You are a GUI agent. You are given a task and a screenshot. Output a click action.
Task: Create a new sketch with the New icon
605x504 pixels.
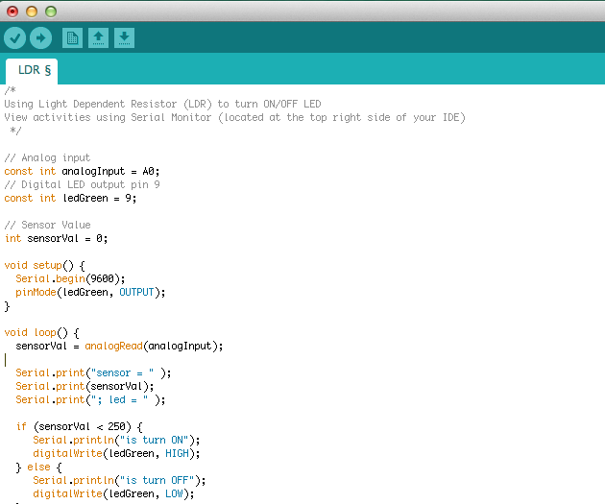pos(73,37)
